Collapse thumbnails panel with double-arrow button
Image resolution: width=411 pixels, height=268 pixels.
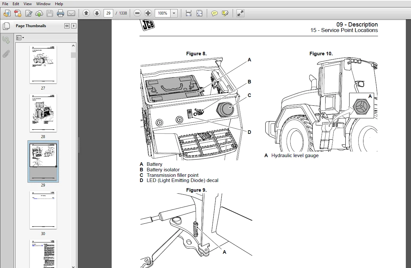pyautogui.click(x=67, y=26)
